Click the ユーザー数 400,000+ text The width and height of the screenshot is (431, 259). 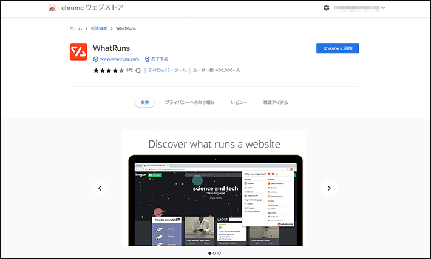(x=216, y=70)
